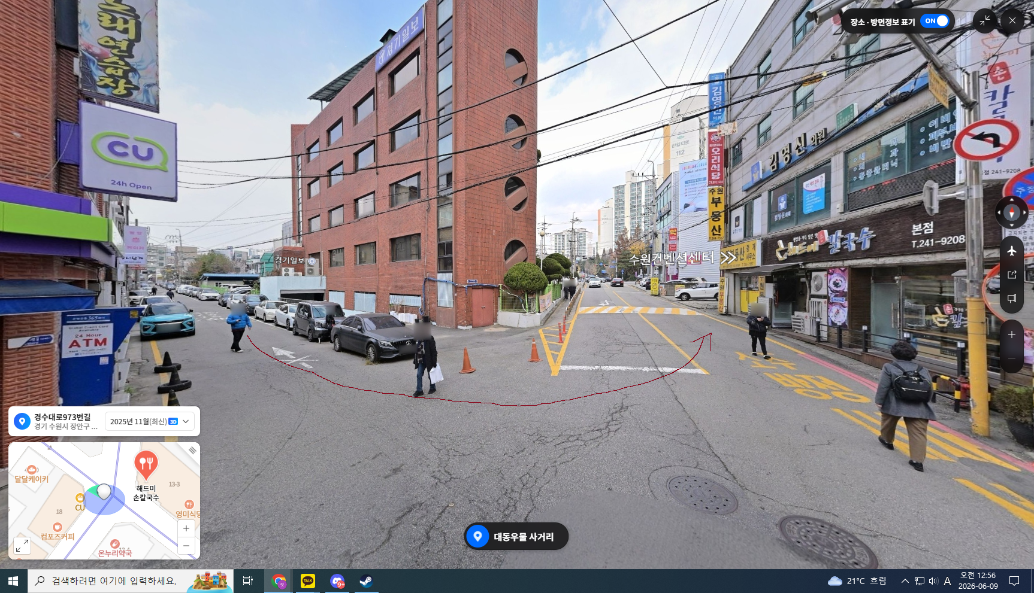The height and width of the screenshot is (593, 1034).
Task: Open the notification center icon
Action: tap(1014, 581)
